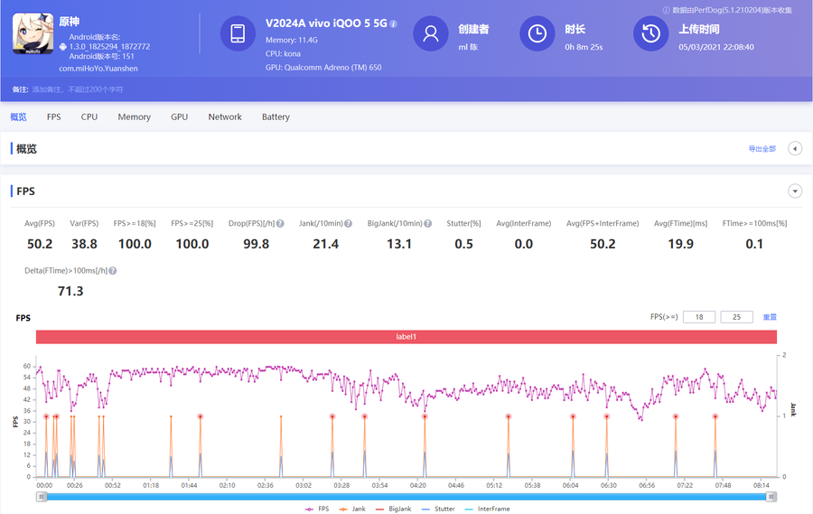813x514 pixels.
Task: Click the creator user profile icon
Action: pos(431,33)
